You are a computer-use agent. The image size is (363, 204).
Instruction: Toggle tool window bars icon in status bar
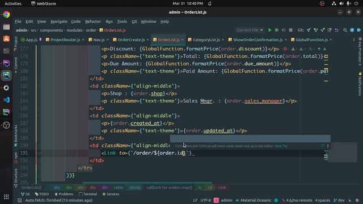tap(20, 200)
